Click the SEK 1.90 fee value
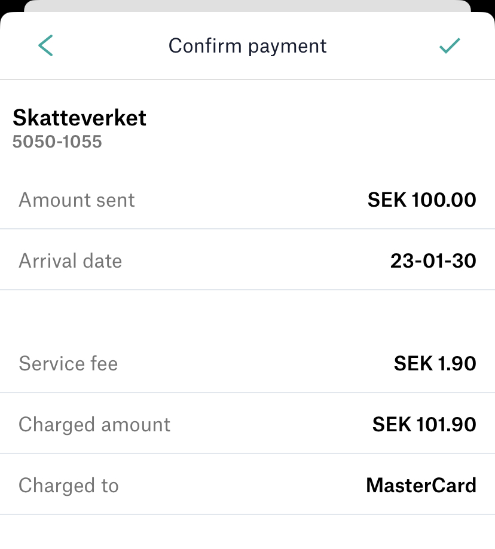Image resolution: width=495 pixels, height=549 pixels. click(x=435, y=363)
